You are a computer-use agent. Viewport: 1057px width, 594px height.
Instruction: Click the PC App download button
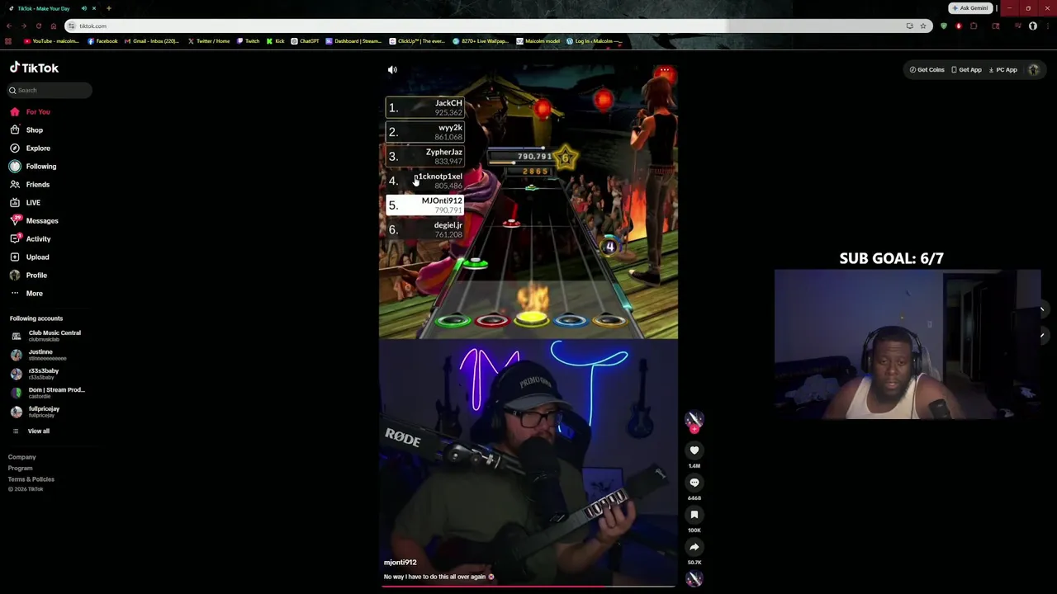click(x=1002, y=70)
